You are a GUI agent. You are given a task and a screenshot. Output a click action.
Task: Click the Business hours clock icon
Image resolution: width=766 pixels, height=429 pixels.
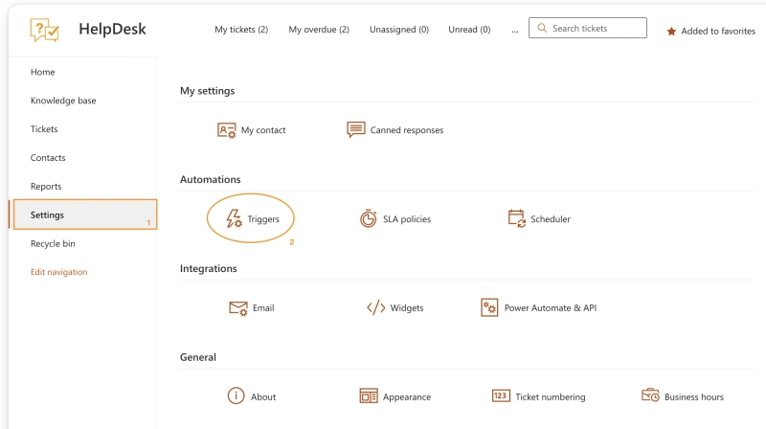pos(650,395)
